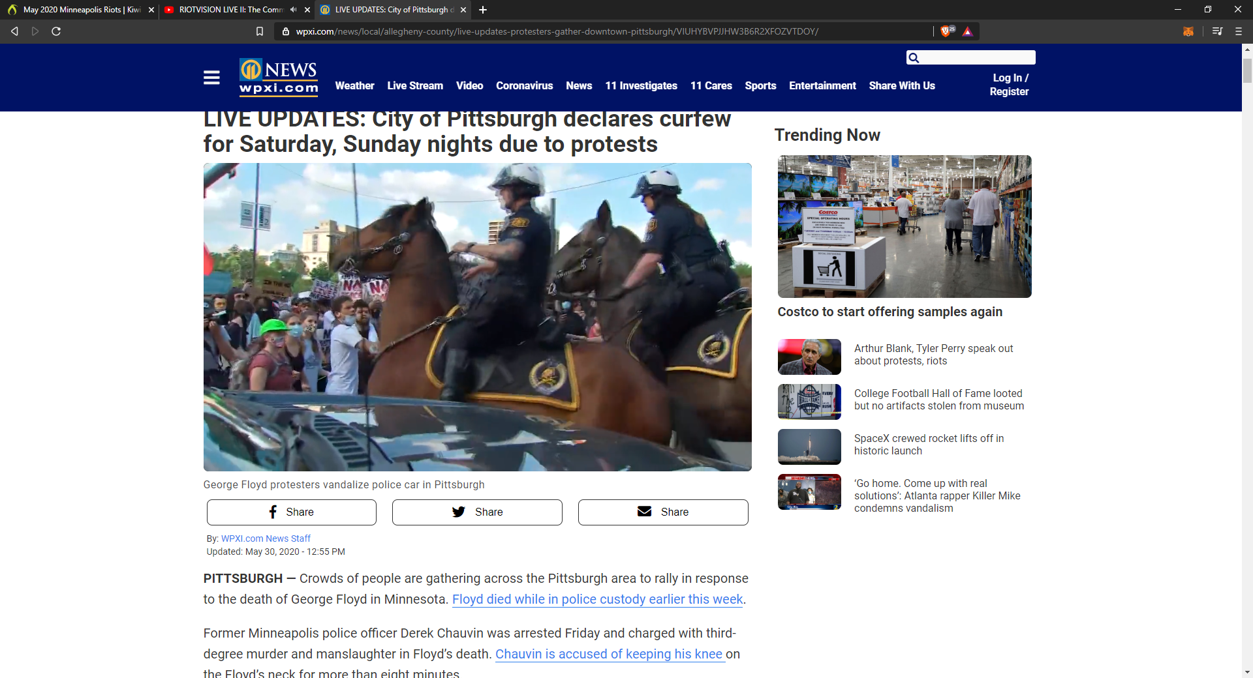The width and height of the screenshot is (1253, 678).
Task: Navigate to Sports
Action: [761, 85]
